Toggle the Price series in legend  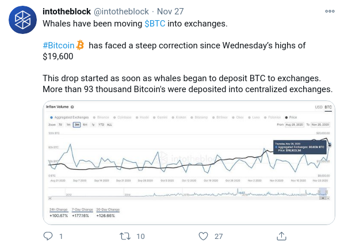[291, 117]
